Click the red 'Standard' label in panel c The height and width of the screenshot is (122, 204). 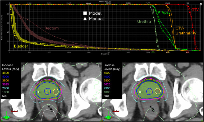pyautogui.click(x=116, y=111)
